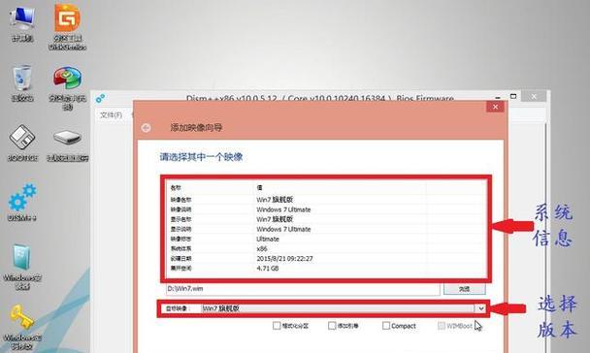Screen dimensions: 590x353
Task: Expand the target image dropdown arrow
Action: point(480,308)
